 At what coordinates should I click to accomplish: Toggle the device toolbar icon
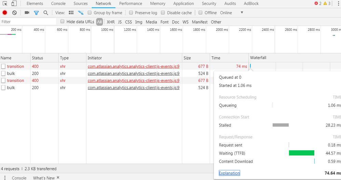click(x=14, y=3)
